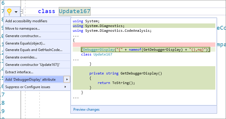Screen dimensions: 226x119
Task: Expand Suppress or Configure issues arrow
Action: (x=65, y=87)
